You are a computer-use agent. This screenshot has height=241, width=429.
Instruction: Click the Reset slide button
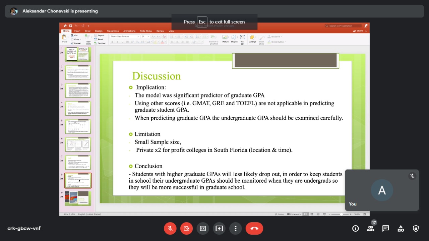[99, 39]
